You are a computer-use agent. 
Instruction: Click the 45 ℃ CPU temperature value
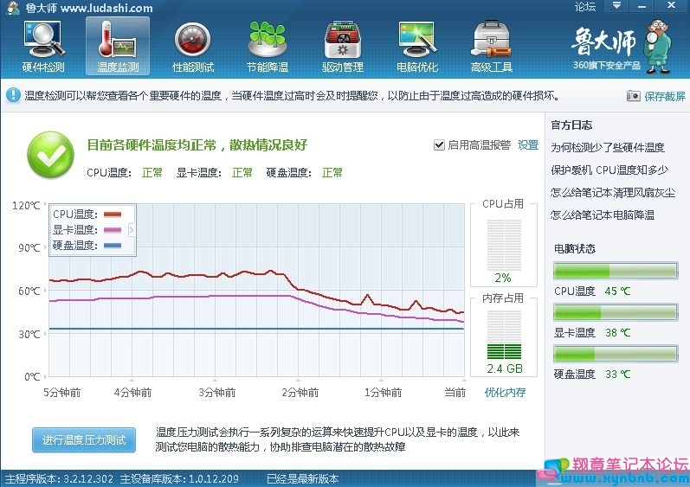point(617,291)
